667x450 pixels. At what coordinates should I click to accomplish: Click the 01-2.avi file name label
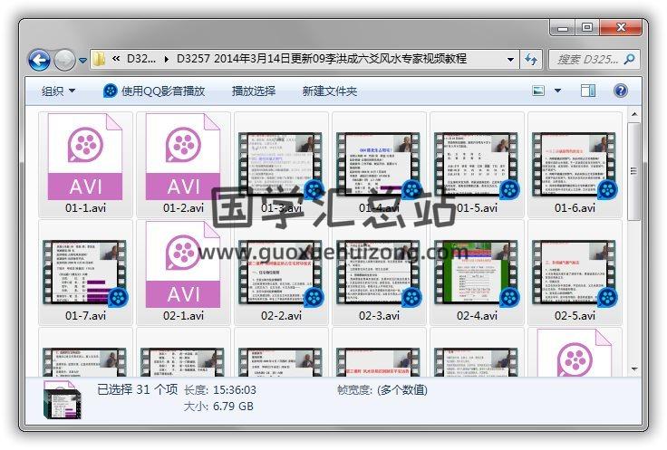[x=183, y=208]
